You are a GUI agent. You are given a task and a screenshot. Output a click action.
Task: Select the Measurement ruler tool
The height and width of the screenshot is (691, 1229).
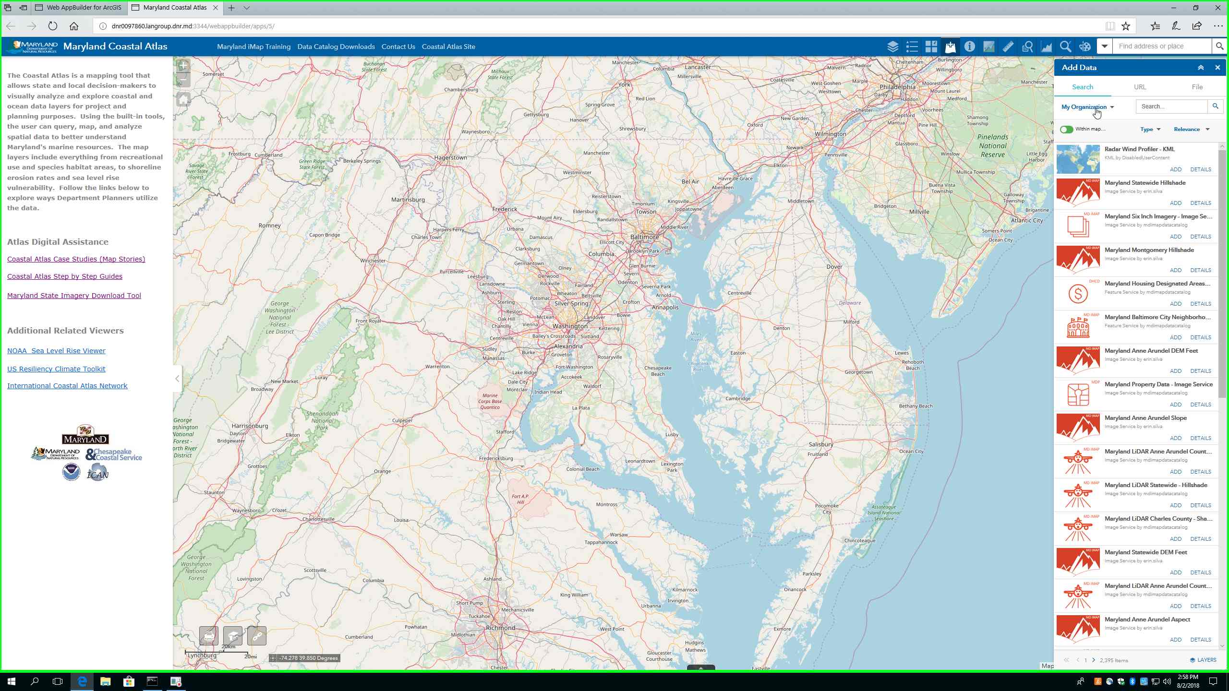(1007, 47)
